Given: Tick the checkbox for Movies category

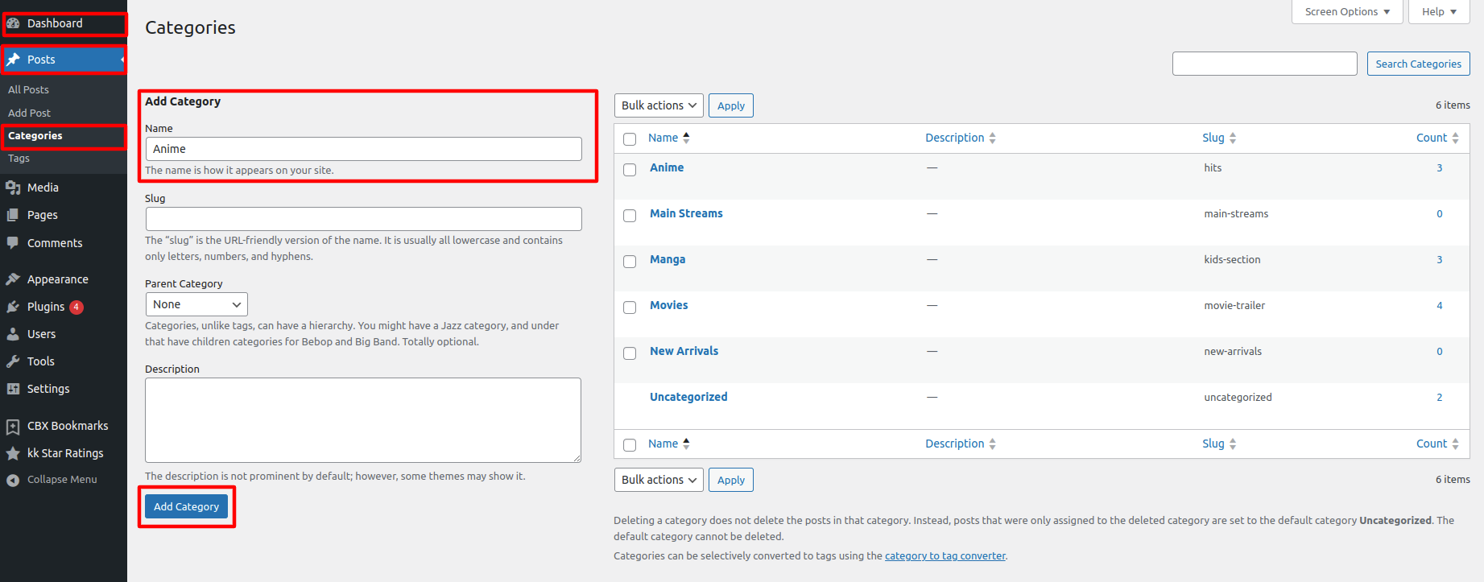Looking at the screenshot, I should [x=630, y=308].
